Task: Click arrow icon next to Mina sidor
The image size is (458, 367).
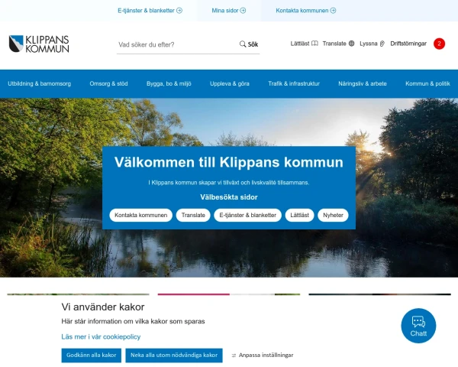Action: click(243, 11)
